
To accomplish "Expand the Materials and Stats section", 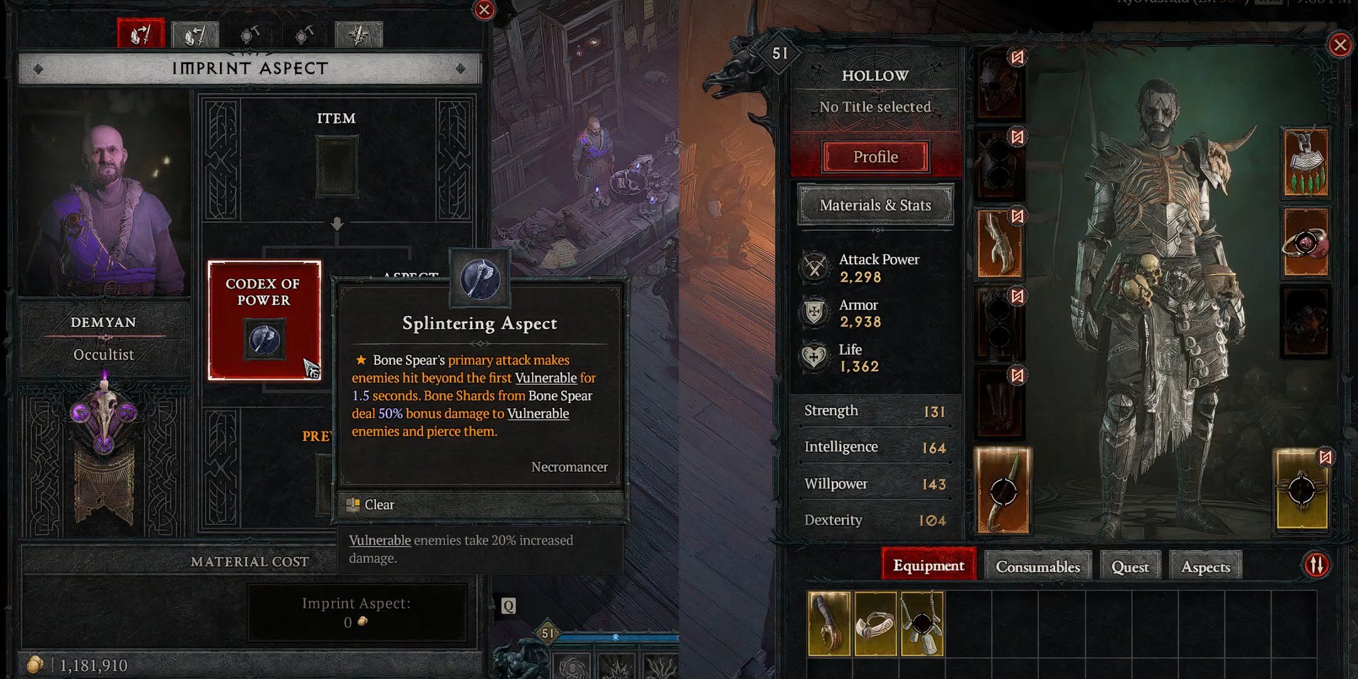I will 874,205.
